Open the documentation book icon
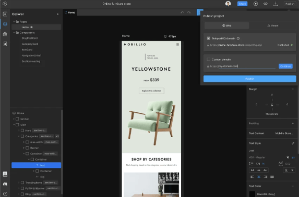 tap(5, 174)
